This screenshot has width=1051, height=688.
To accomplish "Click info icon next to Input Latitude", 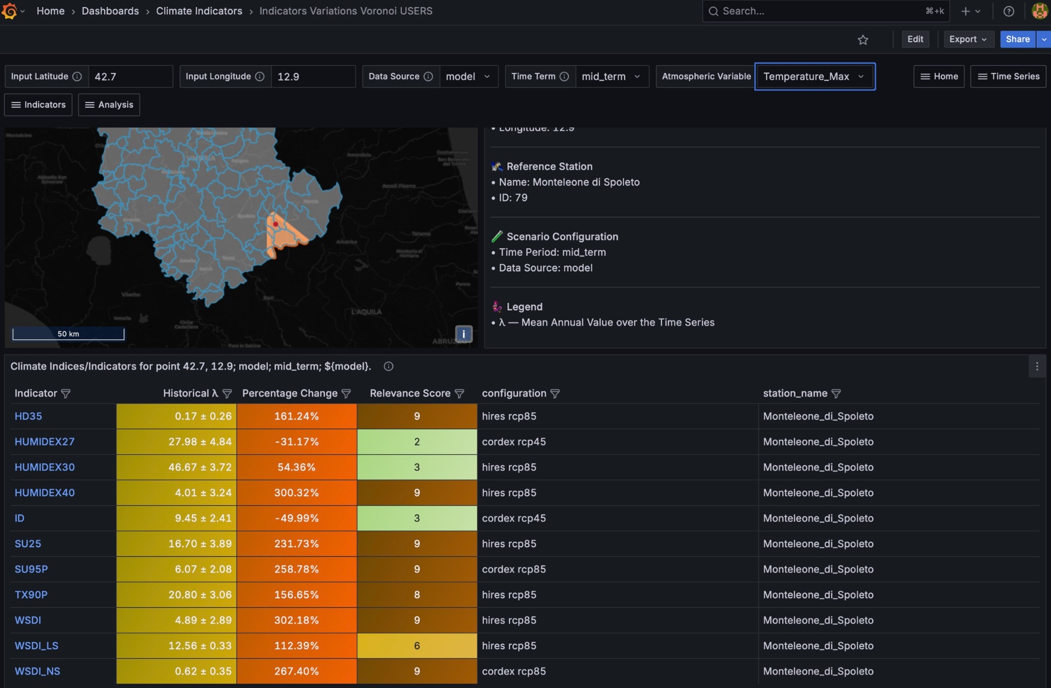I will click(77, 77).
